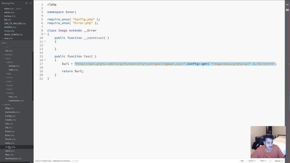Viewport: 290px width, 163px height.
Task: Open admin.php in Working Files
Action: pyautogui.click(x=9, y=12)
